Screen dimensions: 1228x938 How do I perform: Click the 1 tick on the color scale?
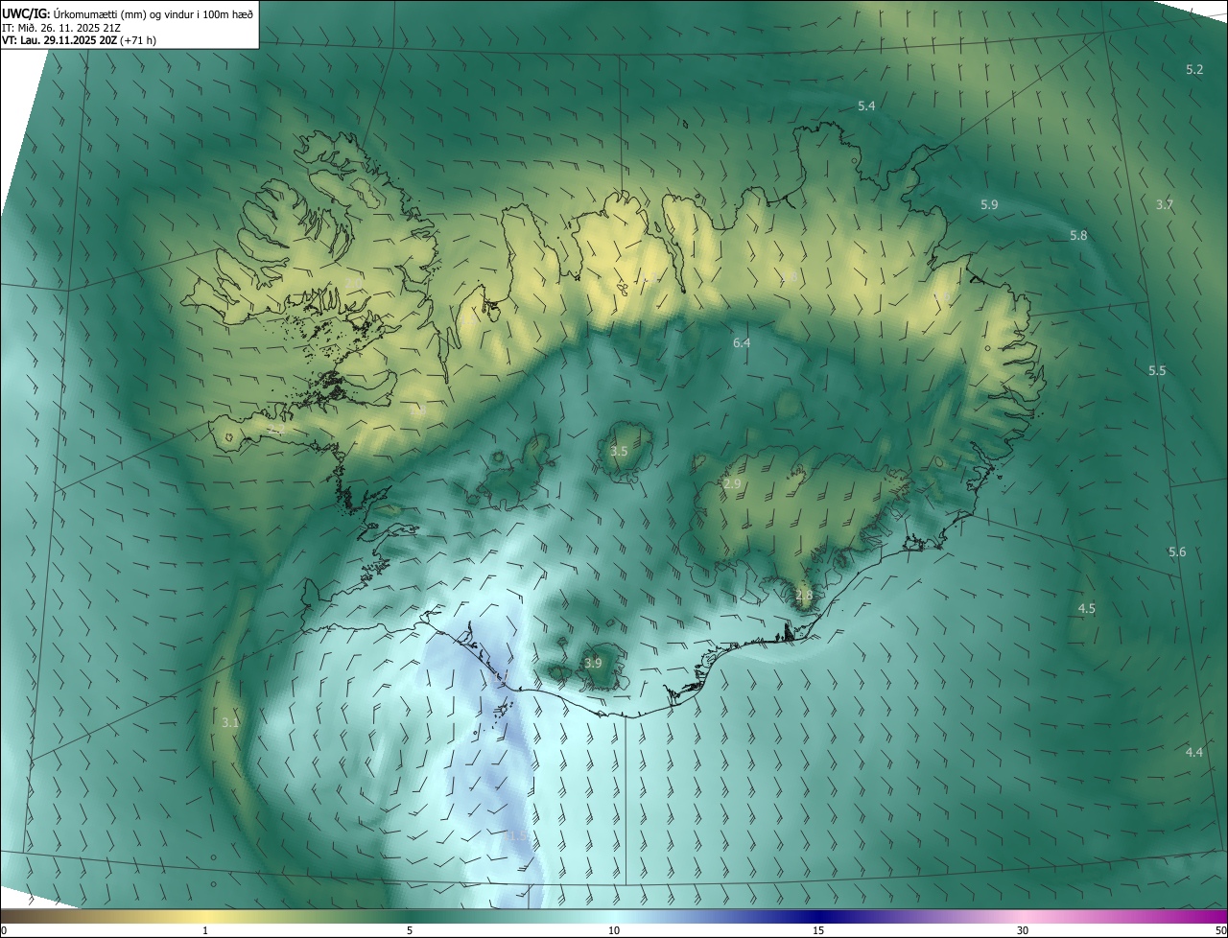click(205, 930)
